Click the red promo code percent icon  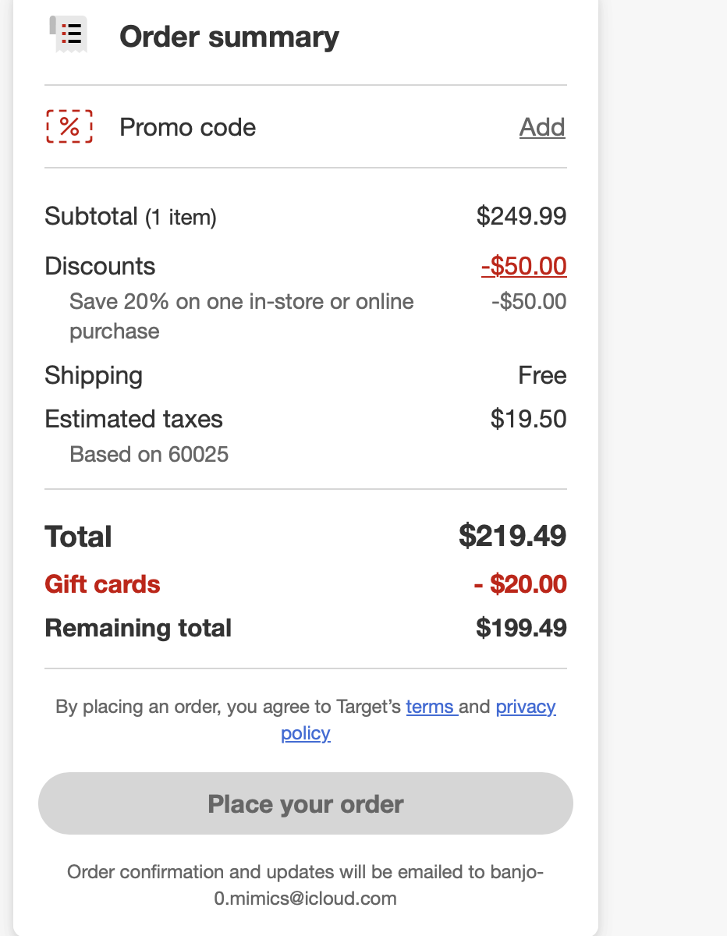[x=69, y=126]
